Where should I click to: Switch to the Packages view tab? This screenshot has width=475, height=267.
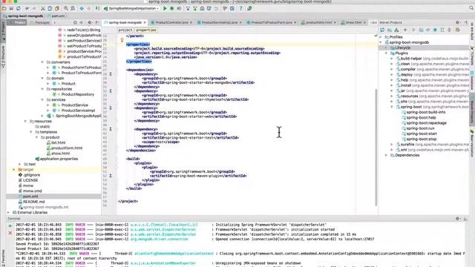[x=40, y=22]
